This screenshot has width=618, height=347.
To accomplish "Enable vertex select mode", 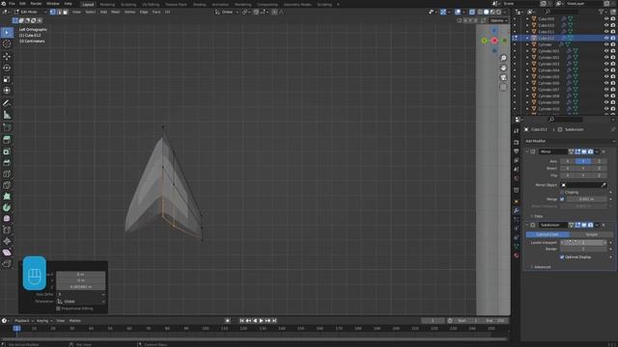I will [x=53, y=13].
